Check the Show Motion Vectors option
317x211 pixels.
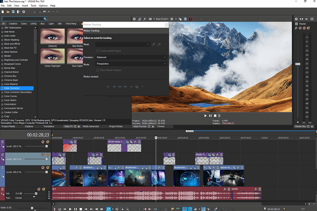point(98,70)
